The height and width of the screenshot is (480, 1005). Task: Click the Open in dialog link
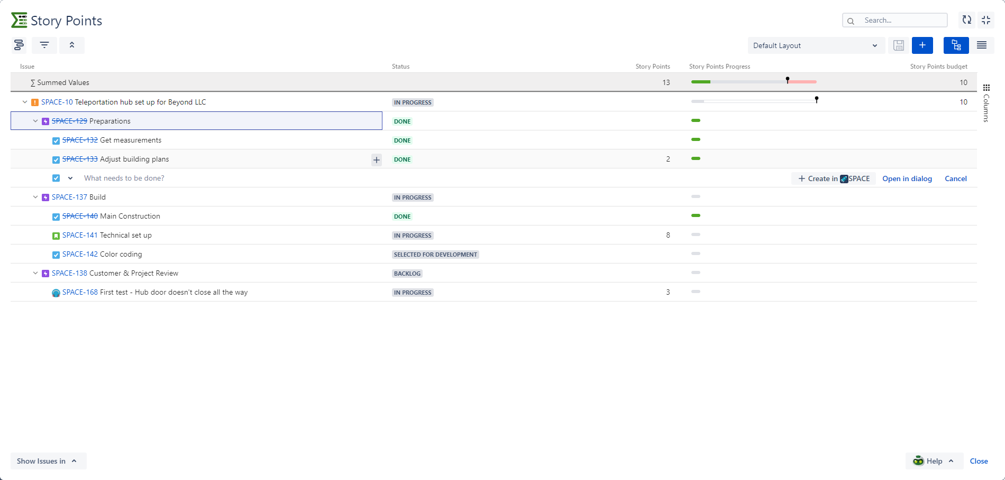pos(907,178)
